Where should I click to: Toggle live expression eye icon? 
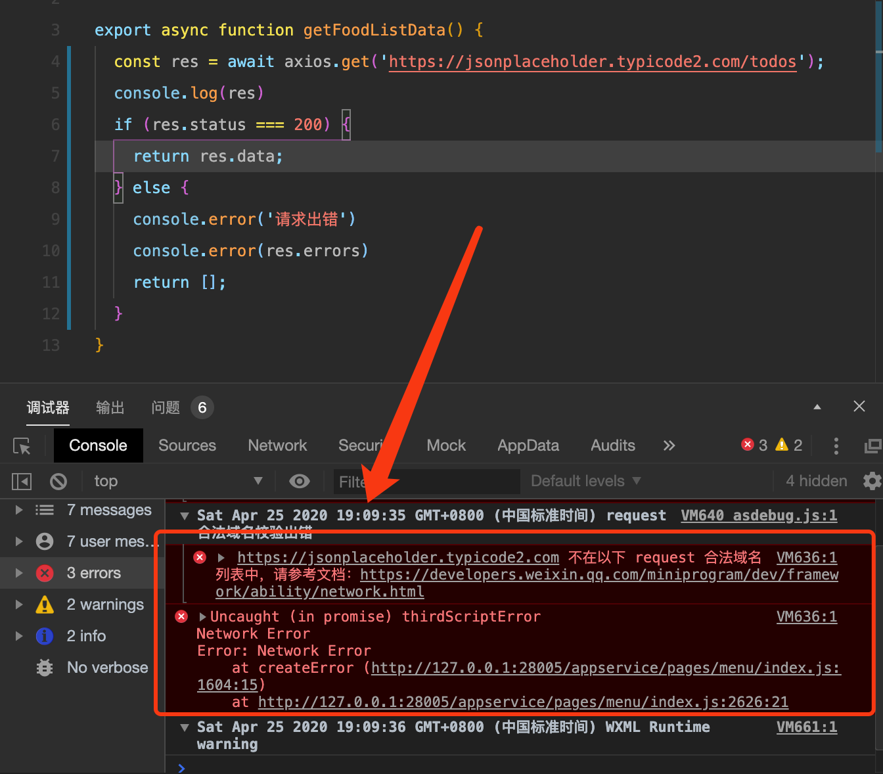(x=300, y=482)
